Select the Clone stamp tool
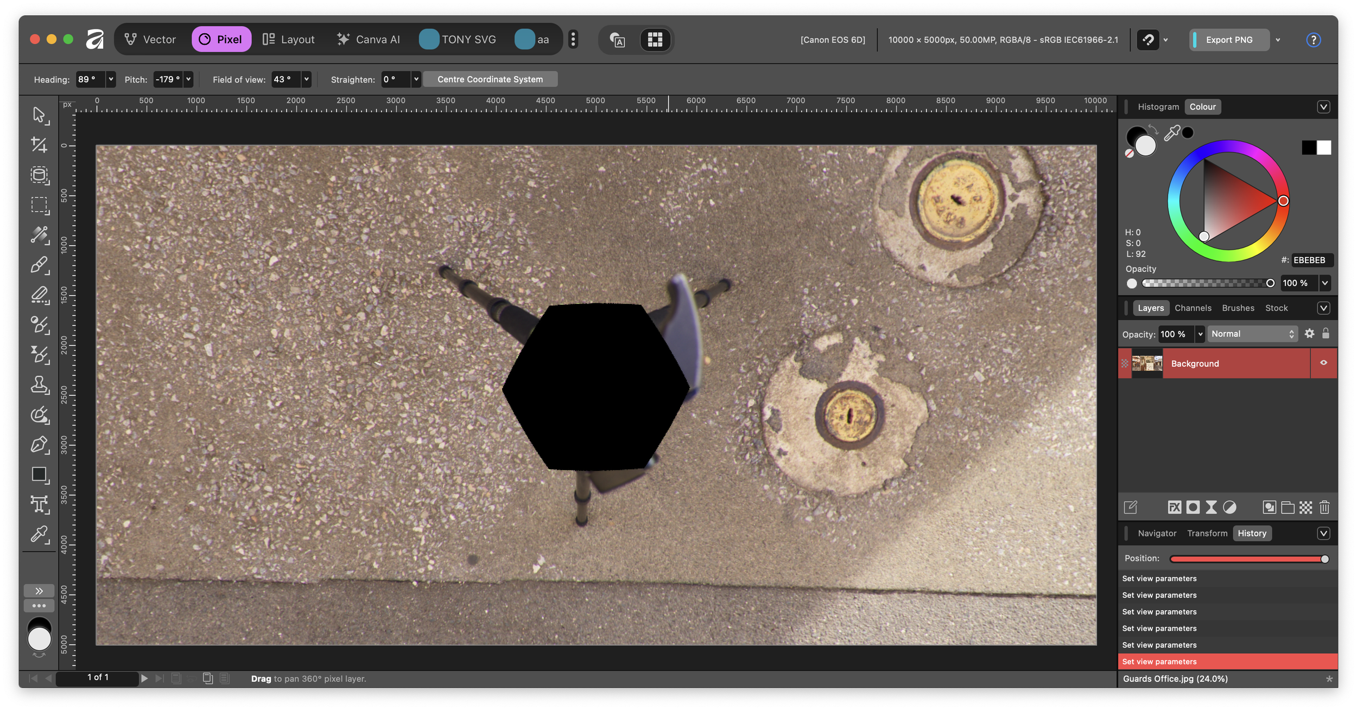 click(x=39, y=385)
